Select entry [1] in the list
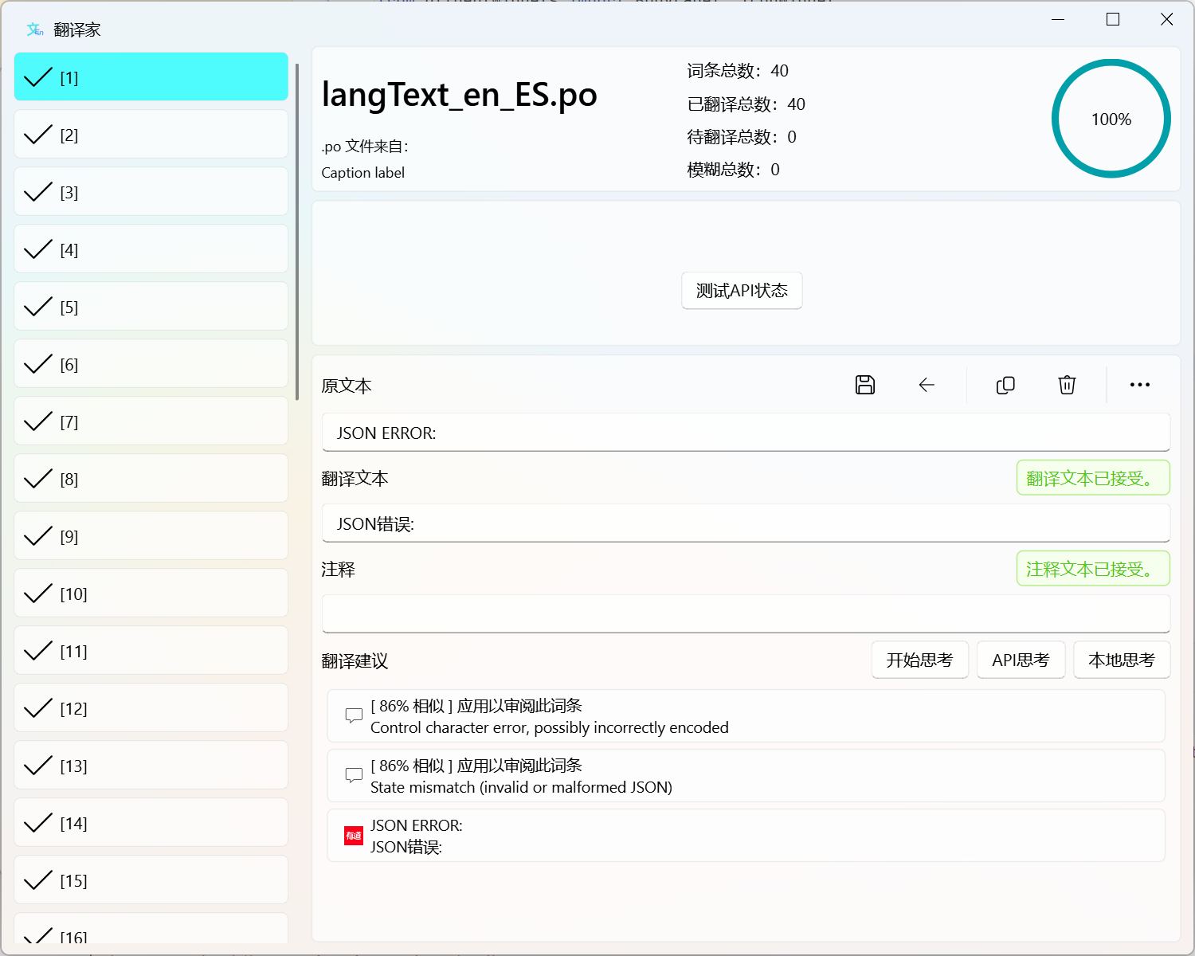The image size is (1195, 956). click(151, 77)
